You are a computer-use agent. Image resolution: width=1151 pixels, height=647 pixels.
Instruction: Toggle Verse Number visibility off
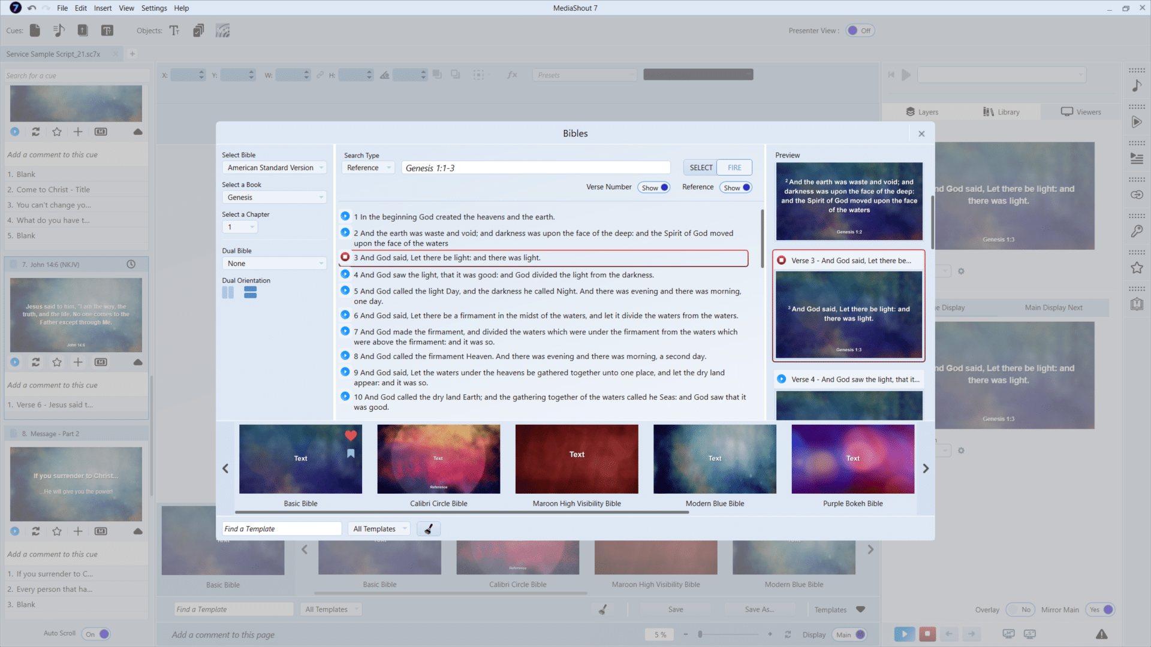(x=653, y=187)
